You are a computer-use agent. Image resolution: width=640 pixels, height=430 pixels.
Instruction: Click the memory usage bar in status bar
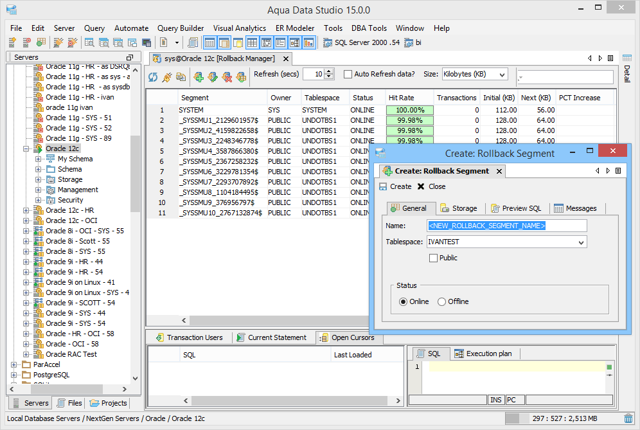pos(563,418)
